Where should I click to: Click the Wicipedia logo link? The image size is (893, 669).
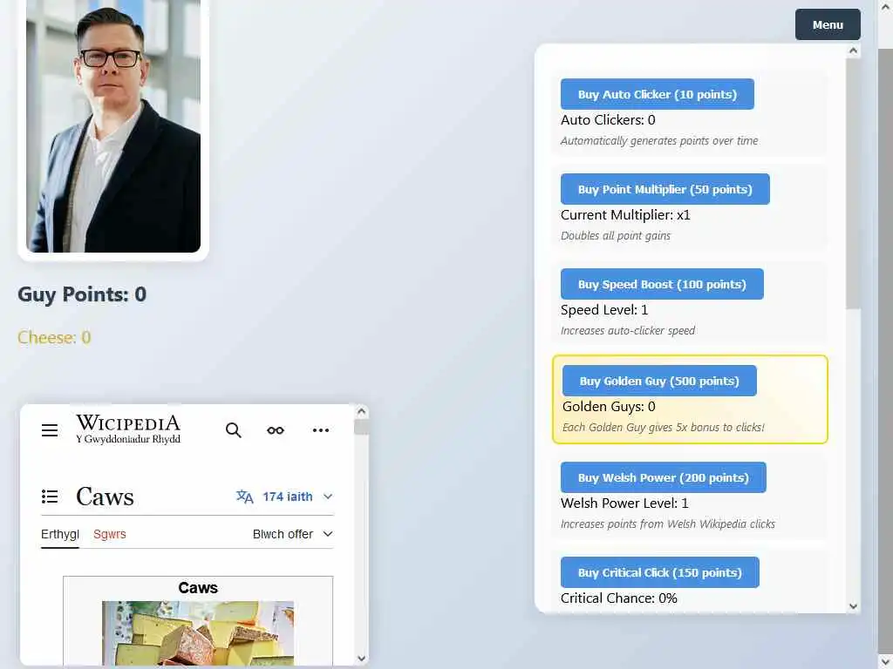tap(128, 429)
